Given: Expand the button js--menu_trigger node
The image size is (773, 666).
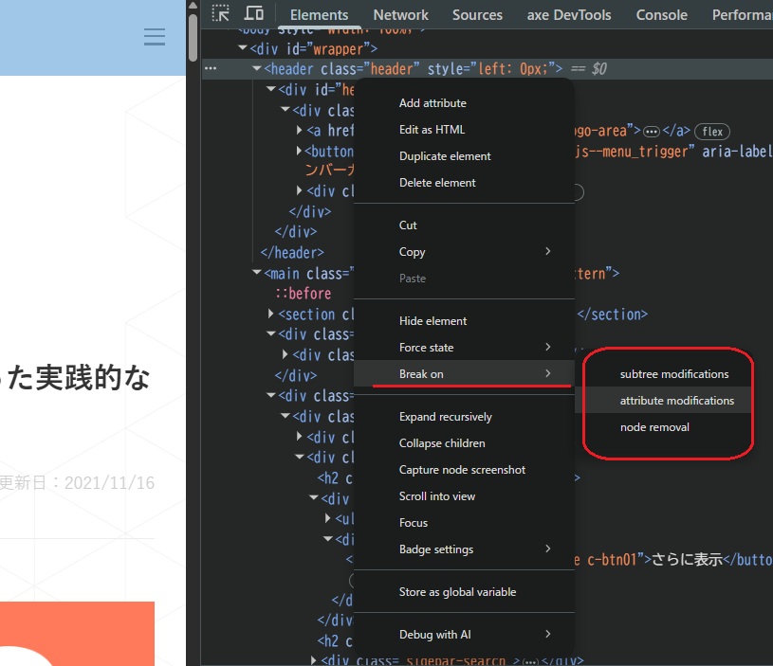Looking at the screenshot, I should click(299, 151).
